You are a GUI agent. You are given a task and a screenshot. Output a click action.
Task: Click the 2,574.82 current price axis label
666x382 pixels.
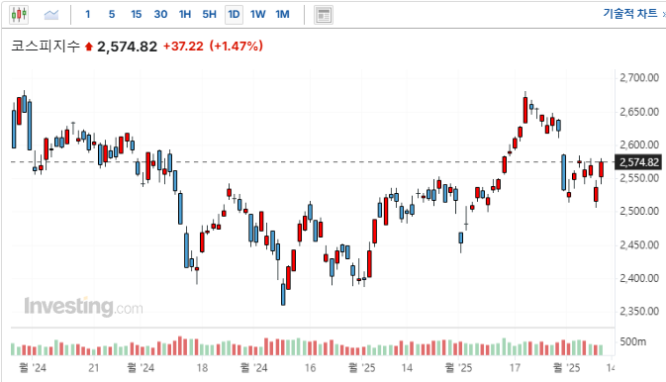point(638,162)
